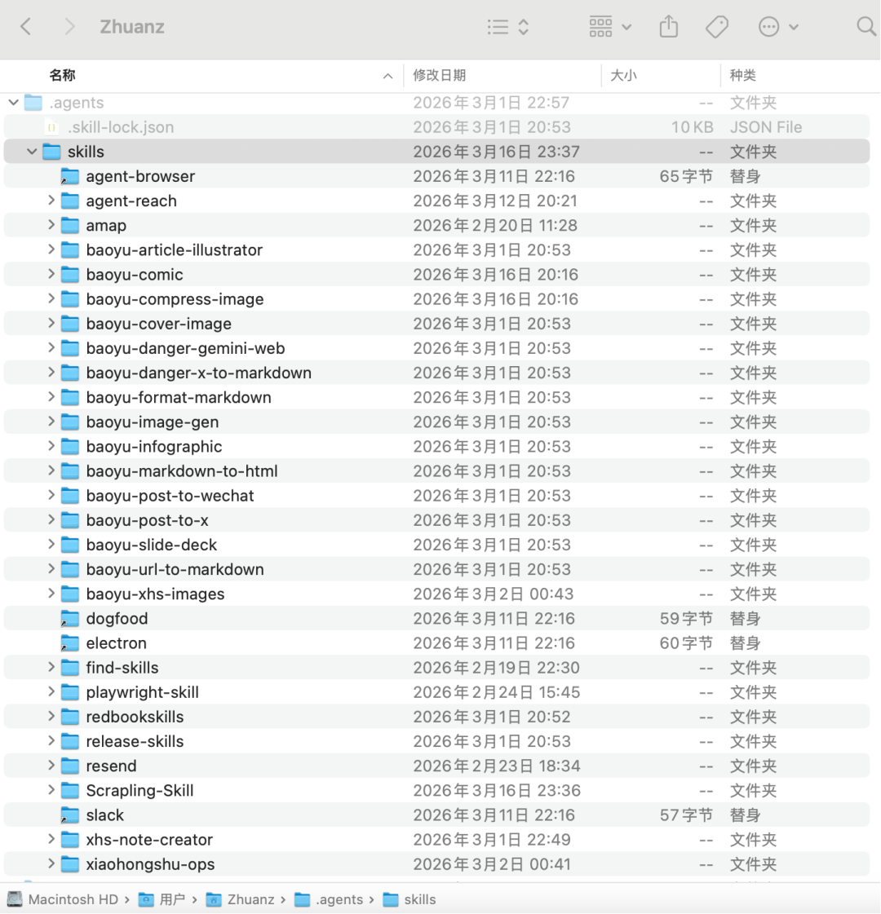Click the 10 KB size cell
The width and height of the screenshot is (881, 914).
(x=692, y=128)
